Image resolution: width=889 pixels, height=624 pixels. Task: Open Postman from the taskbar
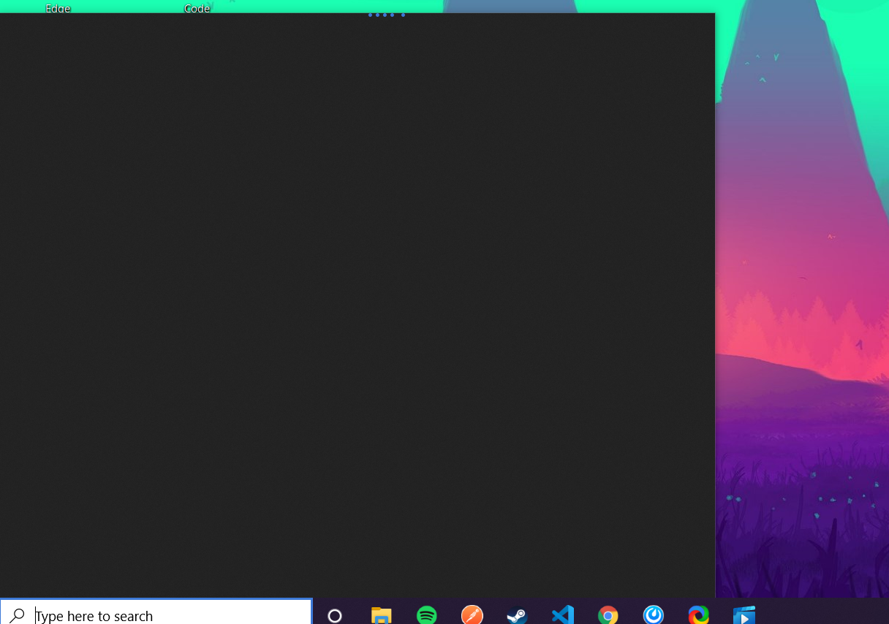pyautogui.click(x=472, y=615)
